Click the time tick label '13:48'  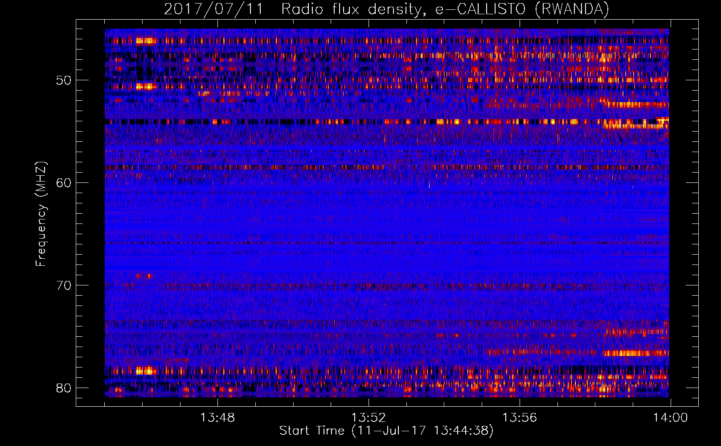[217, 417]
